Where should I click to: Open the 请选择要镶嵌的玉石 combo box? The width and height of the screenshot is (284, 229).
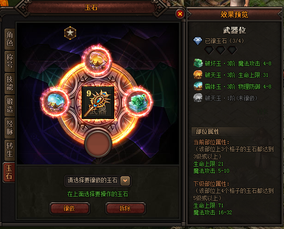pyautogui.click(x=97, y=180)
